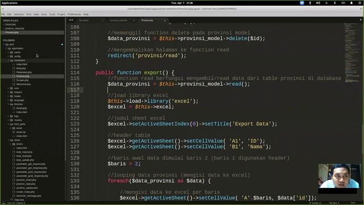Click the Zoom tray icon
Image resolution: width=364 pixels, height=205 pixels.
tap(302, 3)
